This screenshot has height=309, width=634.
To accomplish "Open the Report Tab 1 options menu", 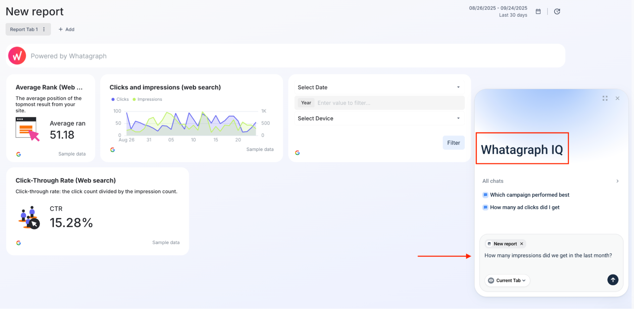I will click(x=44, y=29).
